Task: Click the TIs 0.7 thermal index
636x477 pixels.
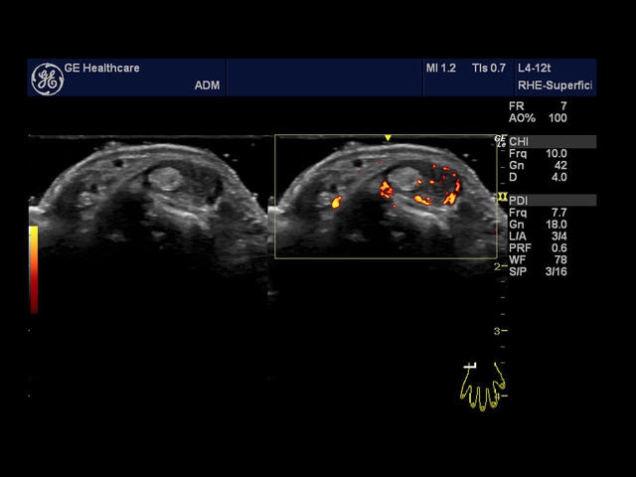Action: click(x=489, y=68)
